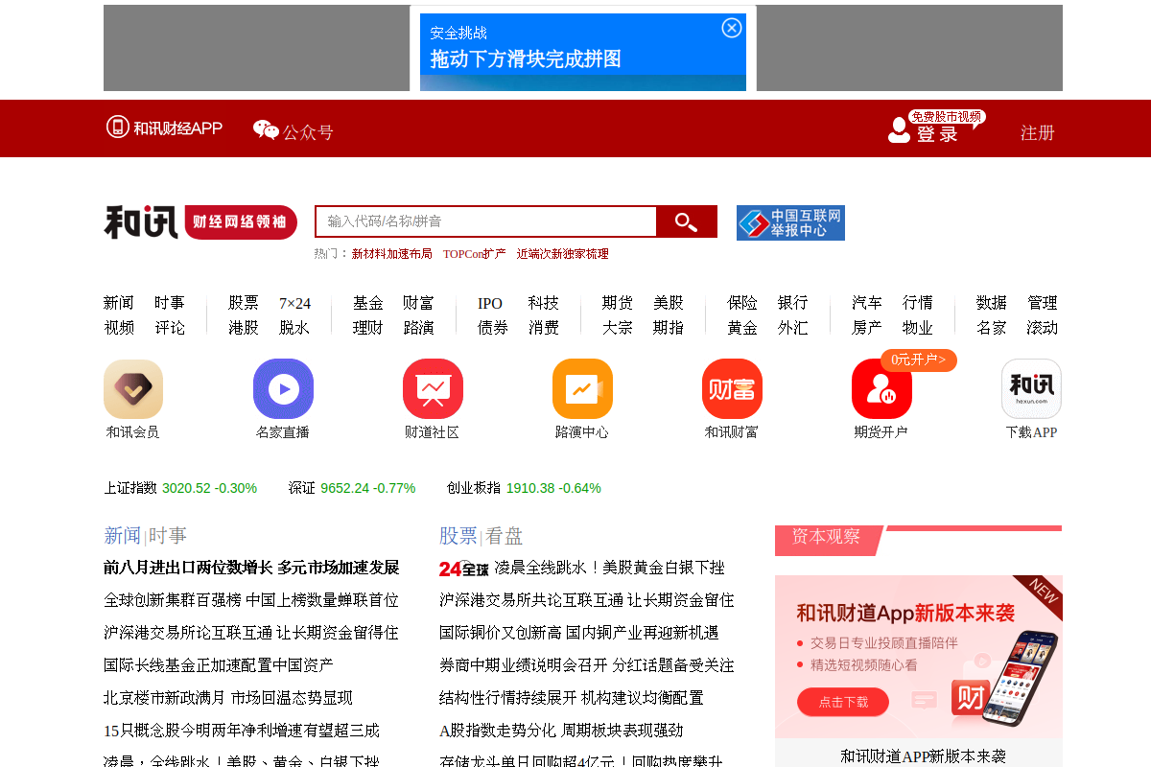Open the 期货开户 icon

pyautogui.click(x=881, y=388)
